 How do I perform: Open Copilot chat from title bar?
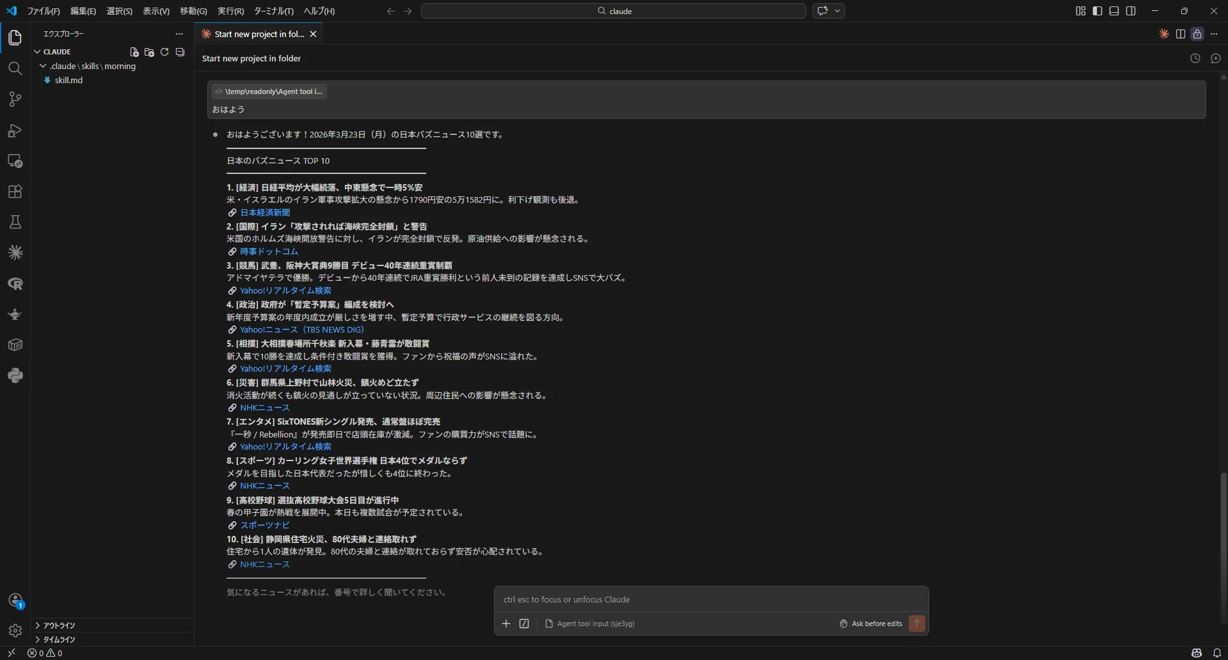pos(822,11)
